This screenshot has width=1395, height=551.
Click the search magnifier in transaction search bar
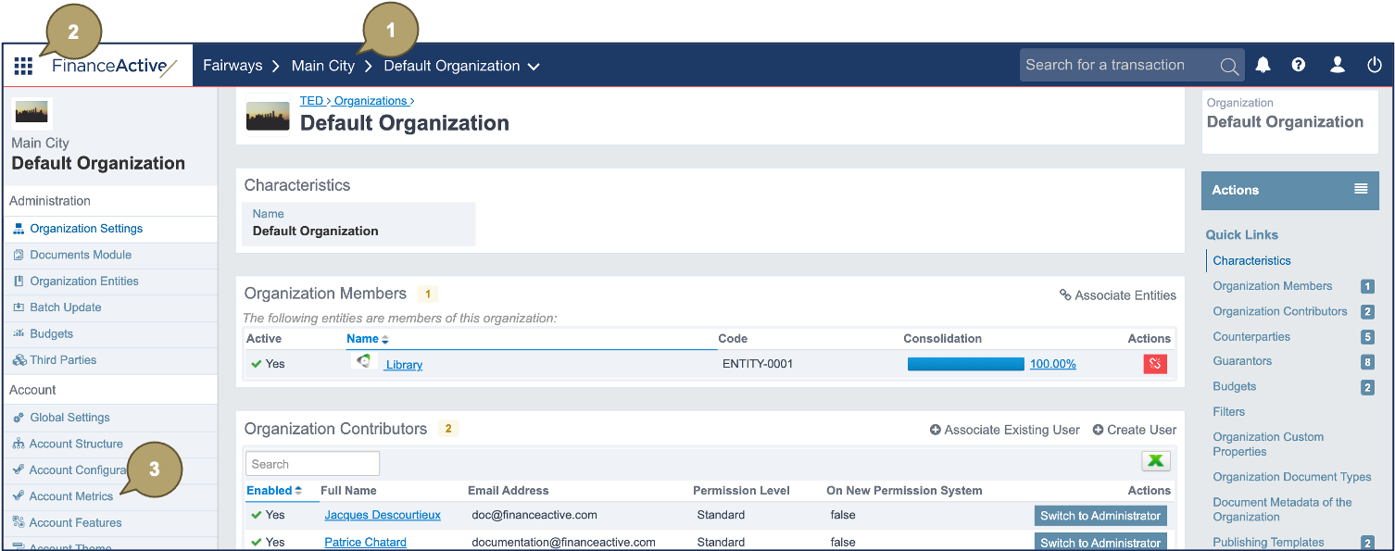pyautogui.click(x=1228, y=65)
